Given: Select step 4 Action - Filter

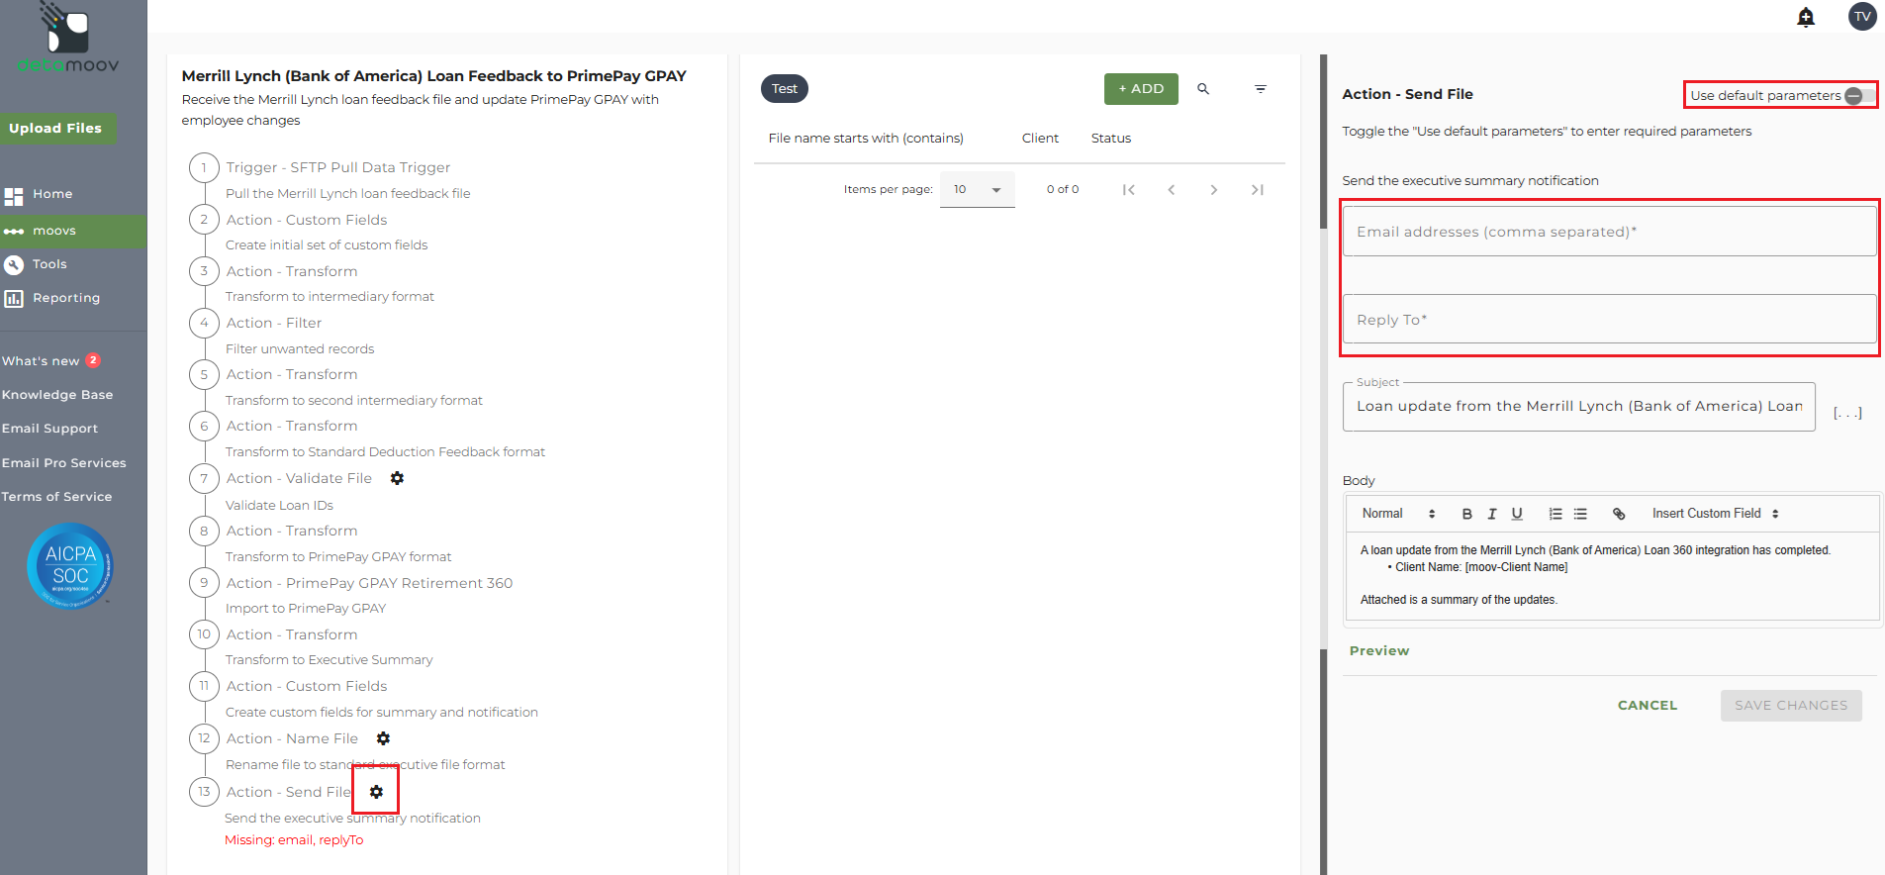Looking at the screenshot, I should tap(274, 323).
